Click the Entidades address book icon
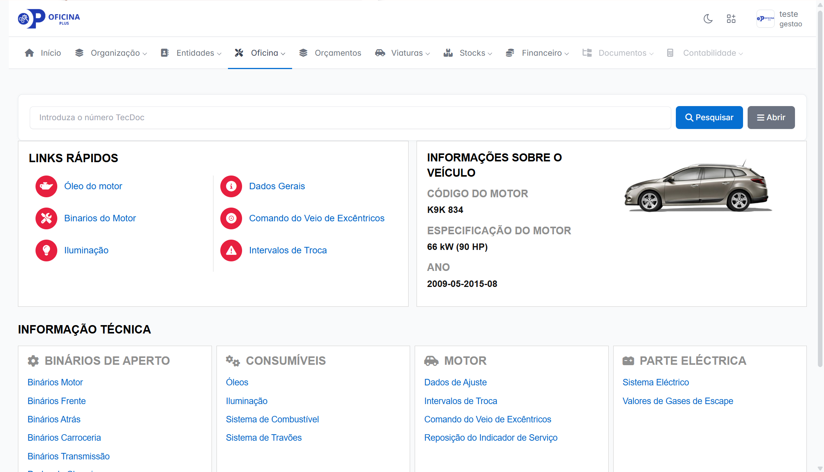The height and width of the screenshot is (472, 824). click(x=165, y=53)
